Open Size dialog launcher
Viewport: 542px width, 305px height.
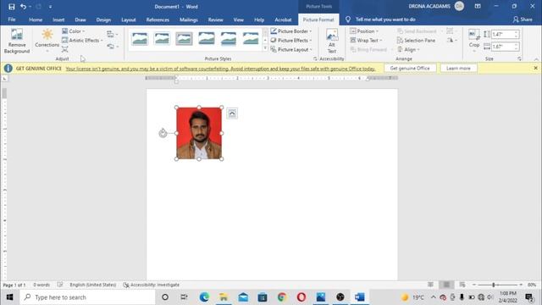coord(519,59)
